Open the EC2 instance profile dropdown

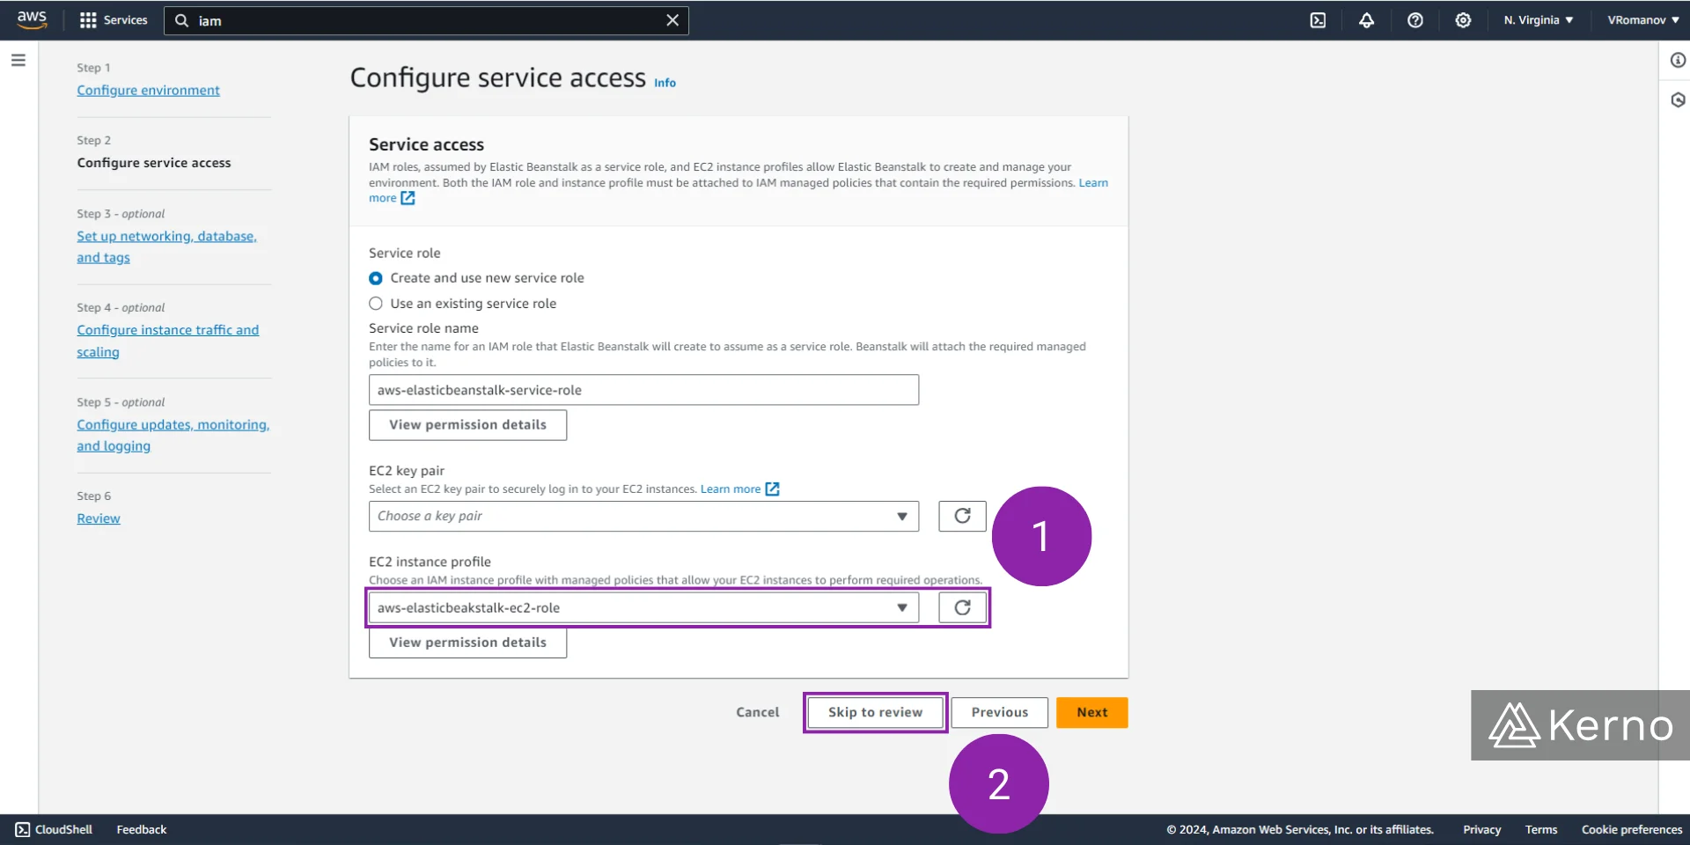[x=643, y=607]
